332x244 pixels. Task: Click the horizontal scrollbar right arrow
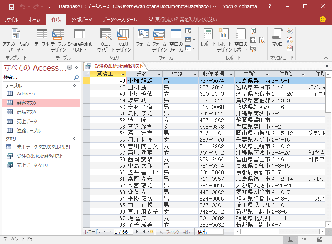click(x=322, y=232)
